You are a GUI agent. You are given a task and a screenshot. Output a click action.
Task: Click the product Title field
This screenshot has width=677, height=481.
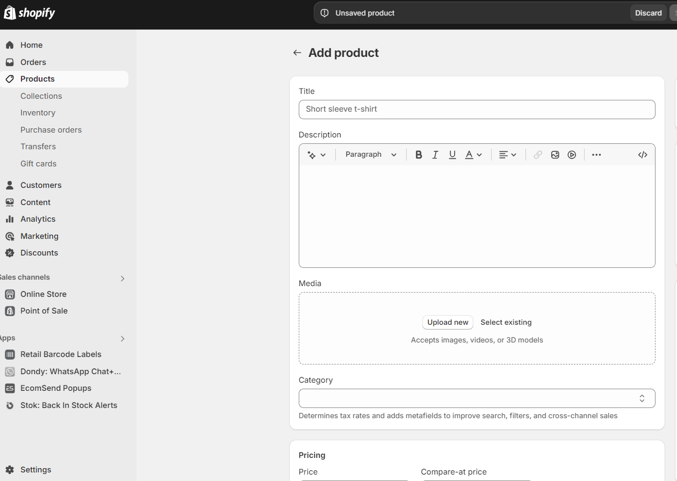click(x=477, y=110)
